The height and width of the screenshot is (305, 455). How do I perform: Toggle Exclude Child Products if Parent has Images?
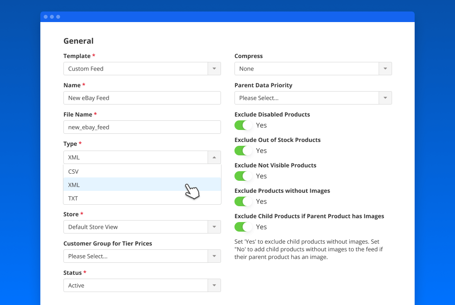pos(243,226)
